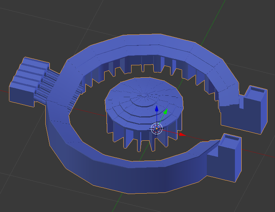Select the upper right slotted bracket
Image resolution: width=275 pixels, height=212 pixels.
coord(253,110)
